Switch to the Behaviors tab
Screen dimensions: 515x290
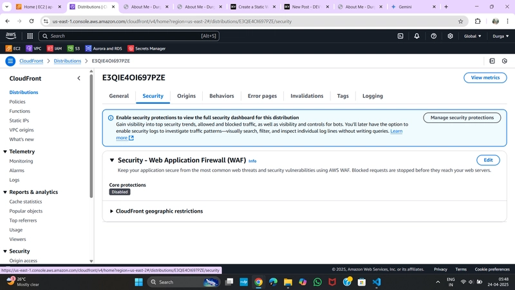pos(221,96)
